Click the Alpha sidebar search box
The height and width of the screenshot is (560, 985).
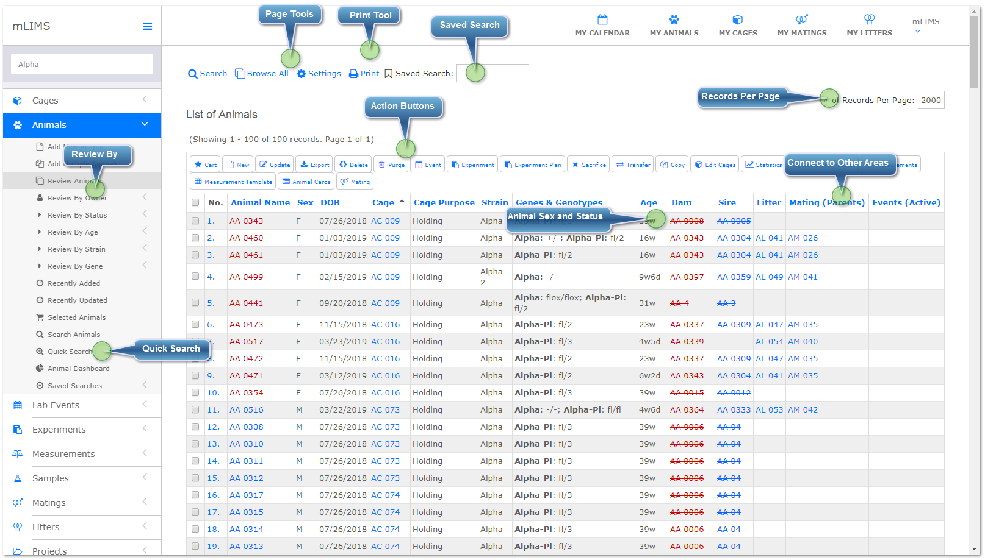click(82, 64)
